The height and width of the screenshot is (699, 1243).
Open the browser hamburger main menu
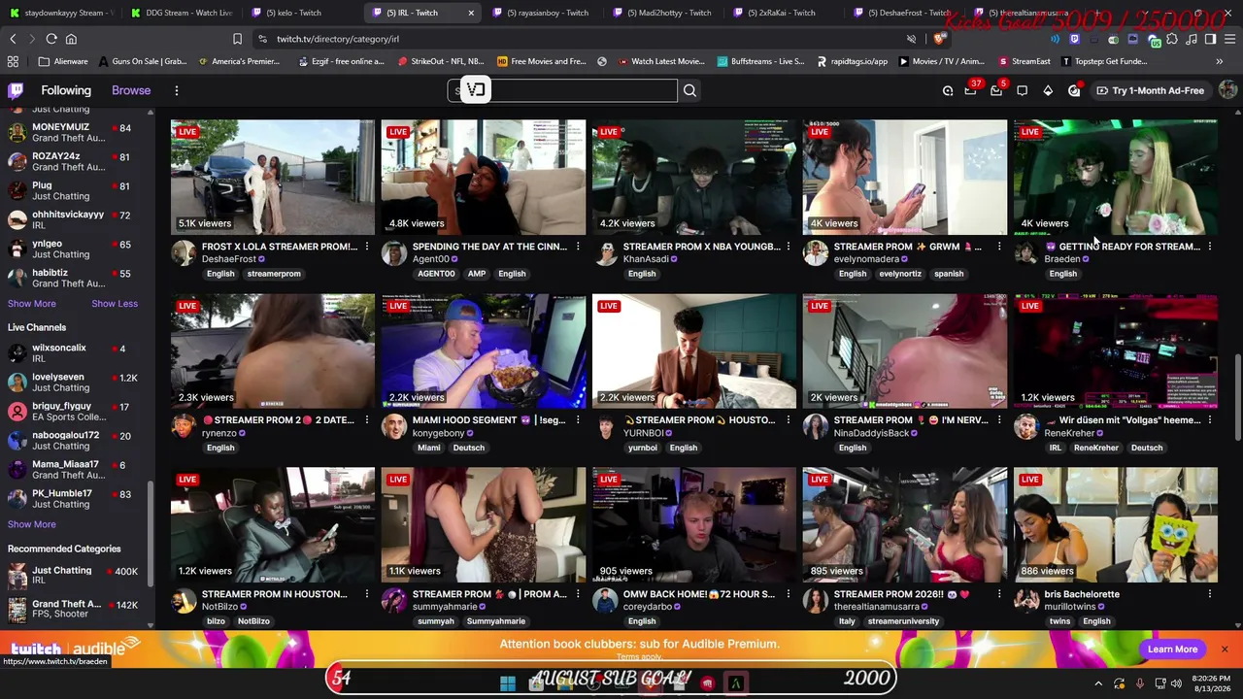tap(1229, 39)
